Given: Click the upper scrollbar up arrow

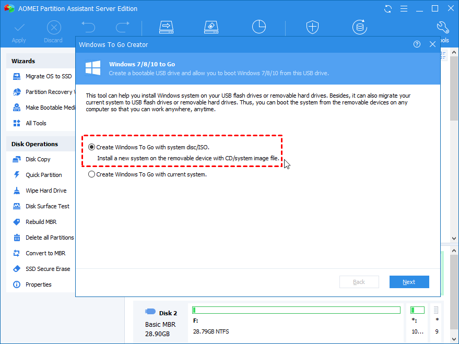Looking at the screenshot, I should pyautogui.click(x=454, y=52).
